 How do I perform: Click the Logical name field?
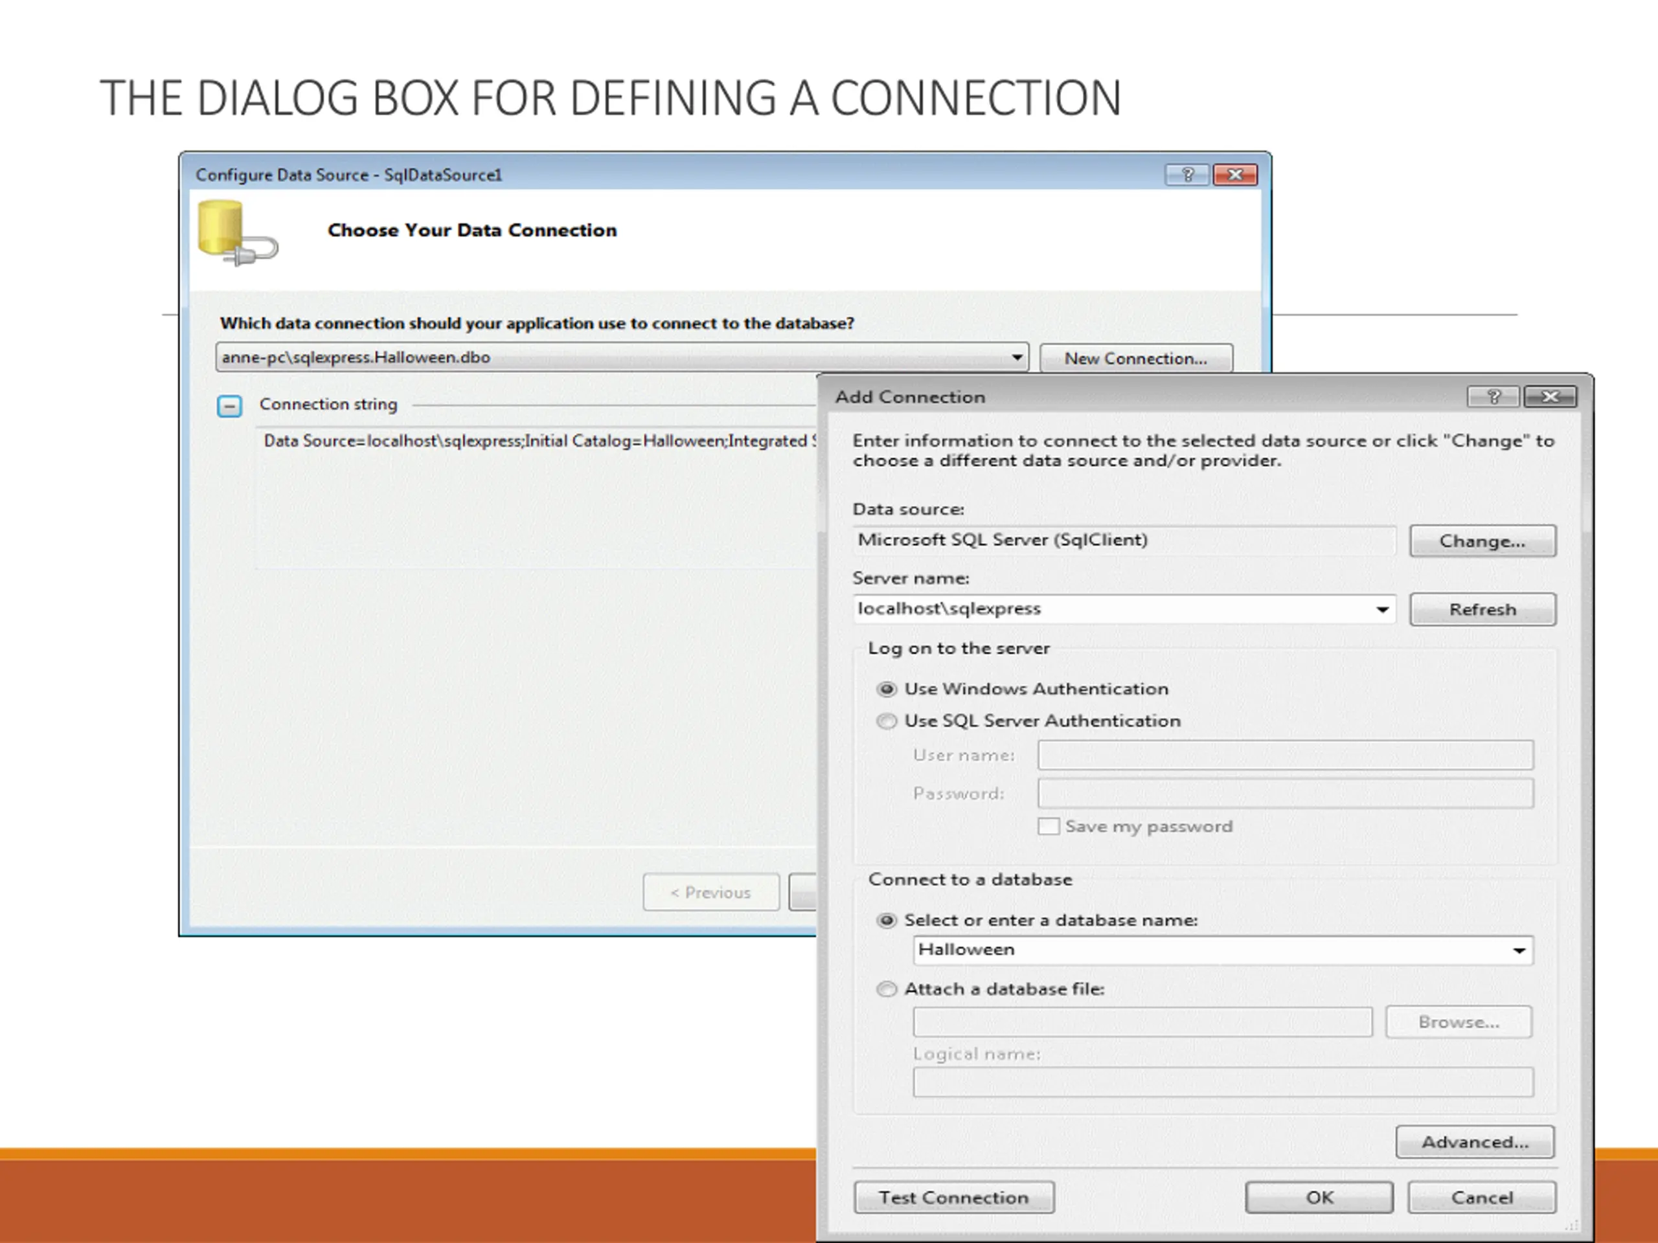click(x=1223, y=1082)
